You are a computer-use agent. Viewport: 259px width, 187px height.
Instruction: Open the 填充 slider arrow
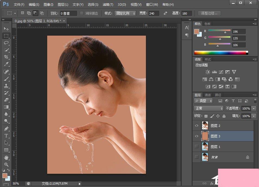(x=254, y=116)
